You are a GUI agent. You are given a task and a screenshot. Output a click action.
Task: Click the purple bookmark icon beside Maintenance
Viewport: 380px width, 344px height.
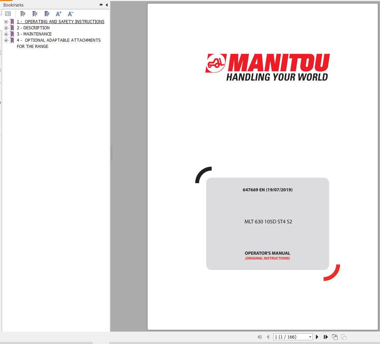pyautogui.click(x=12, y=34)
